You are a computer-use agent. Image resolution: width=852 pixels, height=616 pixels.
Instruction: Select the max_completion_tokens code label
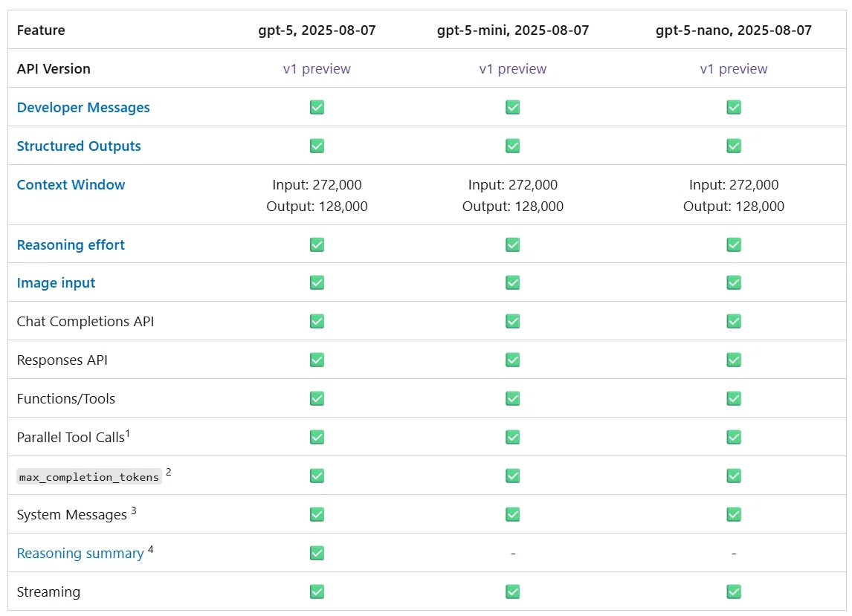(89, 476)
